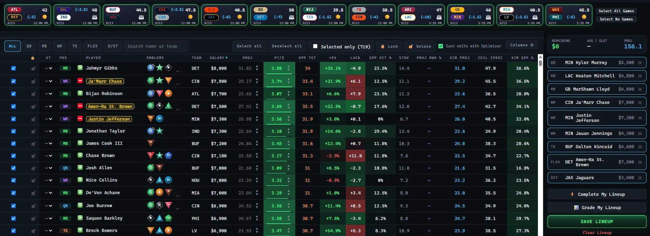Remove Amon-Ra St. Brown with red minus icon

pyautogui.click(x=80, y=106)
